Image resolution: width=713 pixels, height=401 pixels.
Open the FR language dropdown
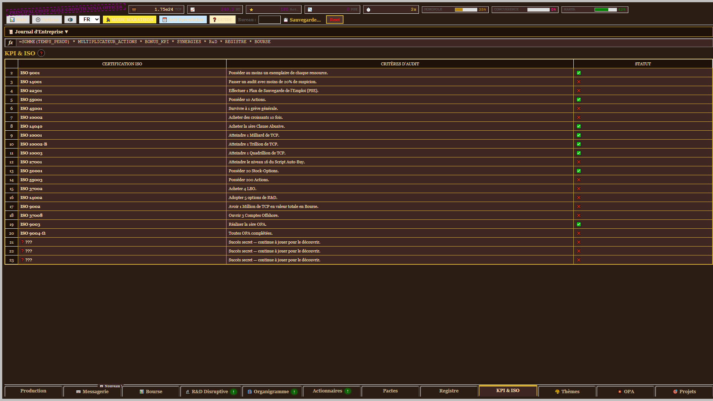(x=89, y=19)
